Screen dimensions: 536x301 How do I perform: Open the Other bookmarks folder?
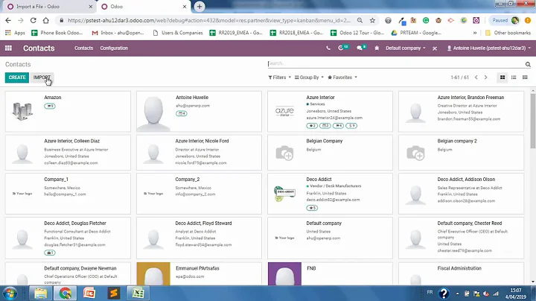tap(508, 33)
